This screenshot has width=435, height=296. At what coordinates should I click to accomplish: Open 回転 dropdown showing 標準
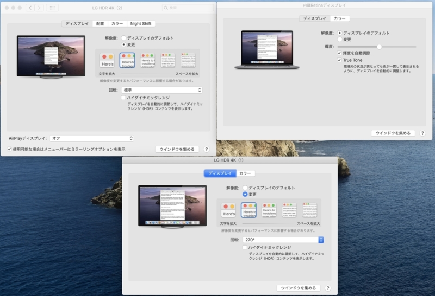(161, 90)
